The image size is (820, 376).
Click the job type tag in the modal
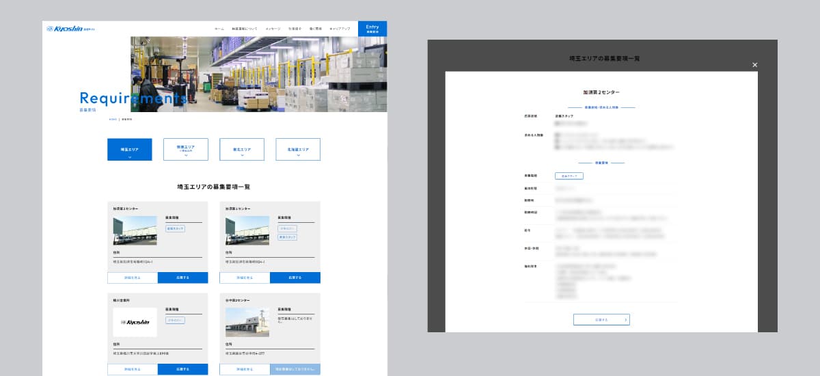[x=569, y=176]
